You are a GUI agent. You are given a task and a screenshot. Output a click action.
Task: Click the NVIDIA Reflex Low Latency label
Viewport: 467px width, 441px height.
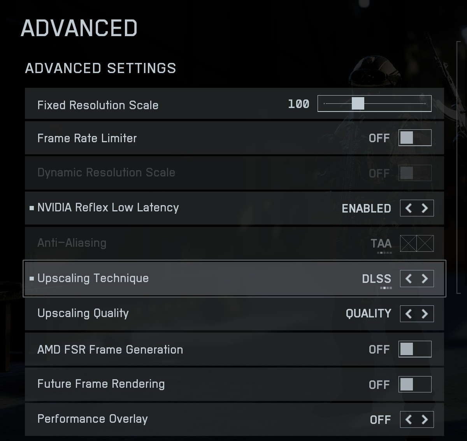pos(108,207)
